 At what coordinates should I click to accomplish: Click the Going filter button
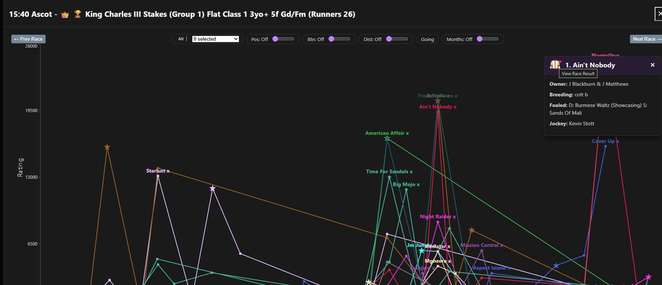point(428,39)
